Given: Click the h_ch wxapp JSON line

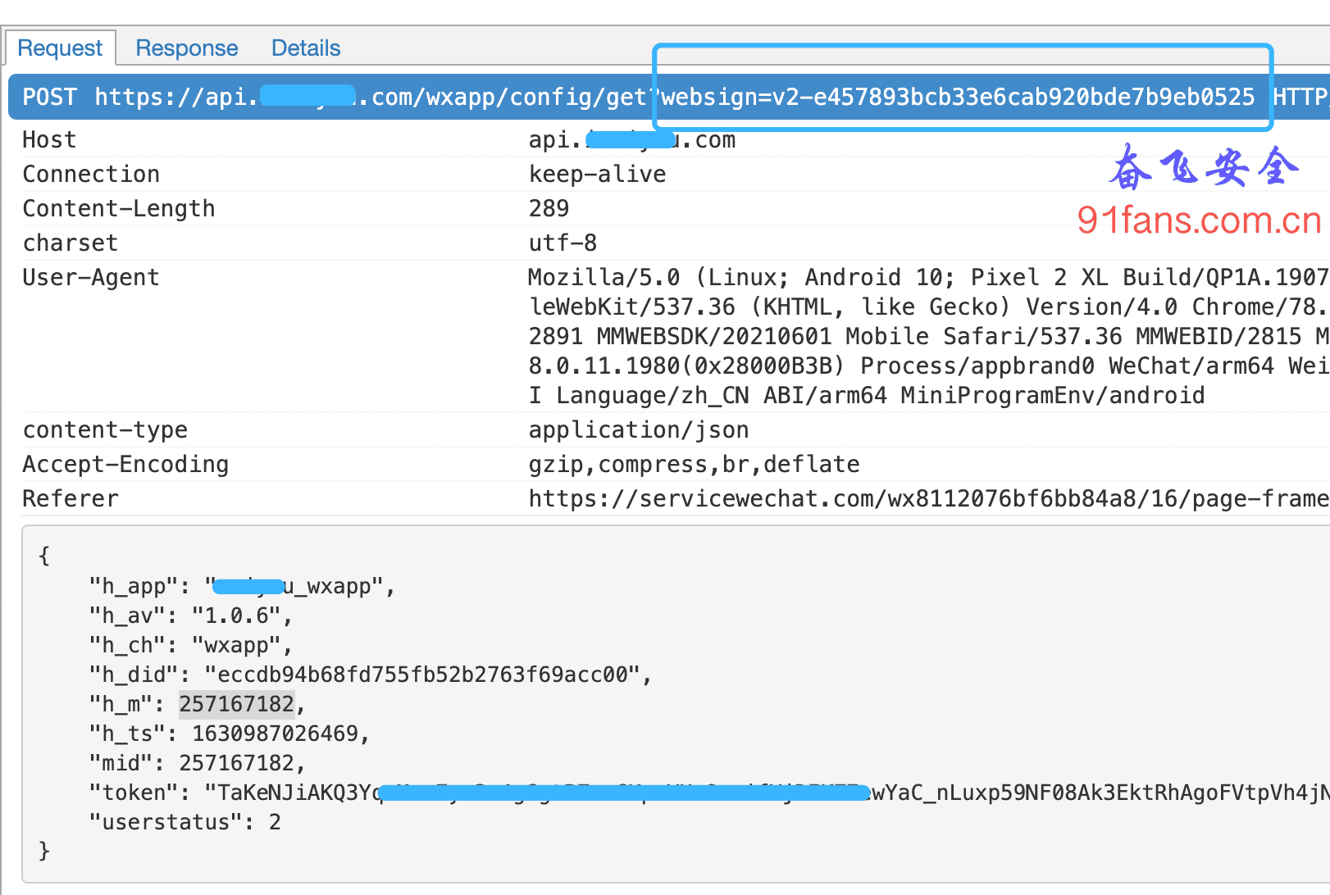Looking at the screenshot, I should 190,646.
